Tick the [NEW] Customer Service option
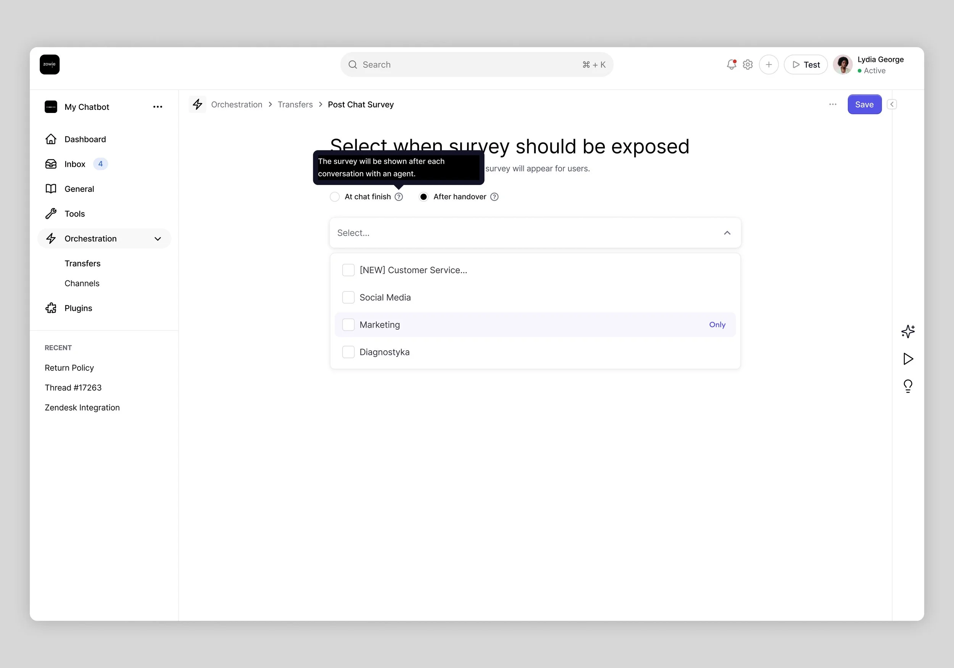 348,270
